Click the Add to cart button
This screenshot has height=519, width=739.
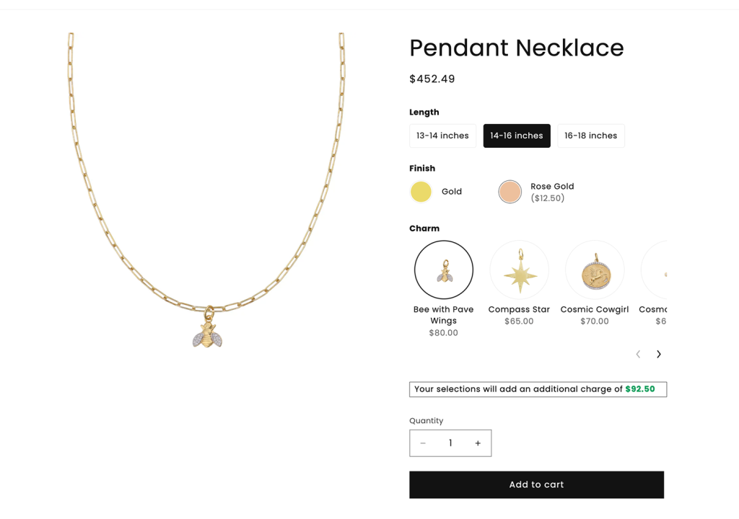click(536, 484)
